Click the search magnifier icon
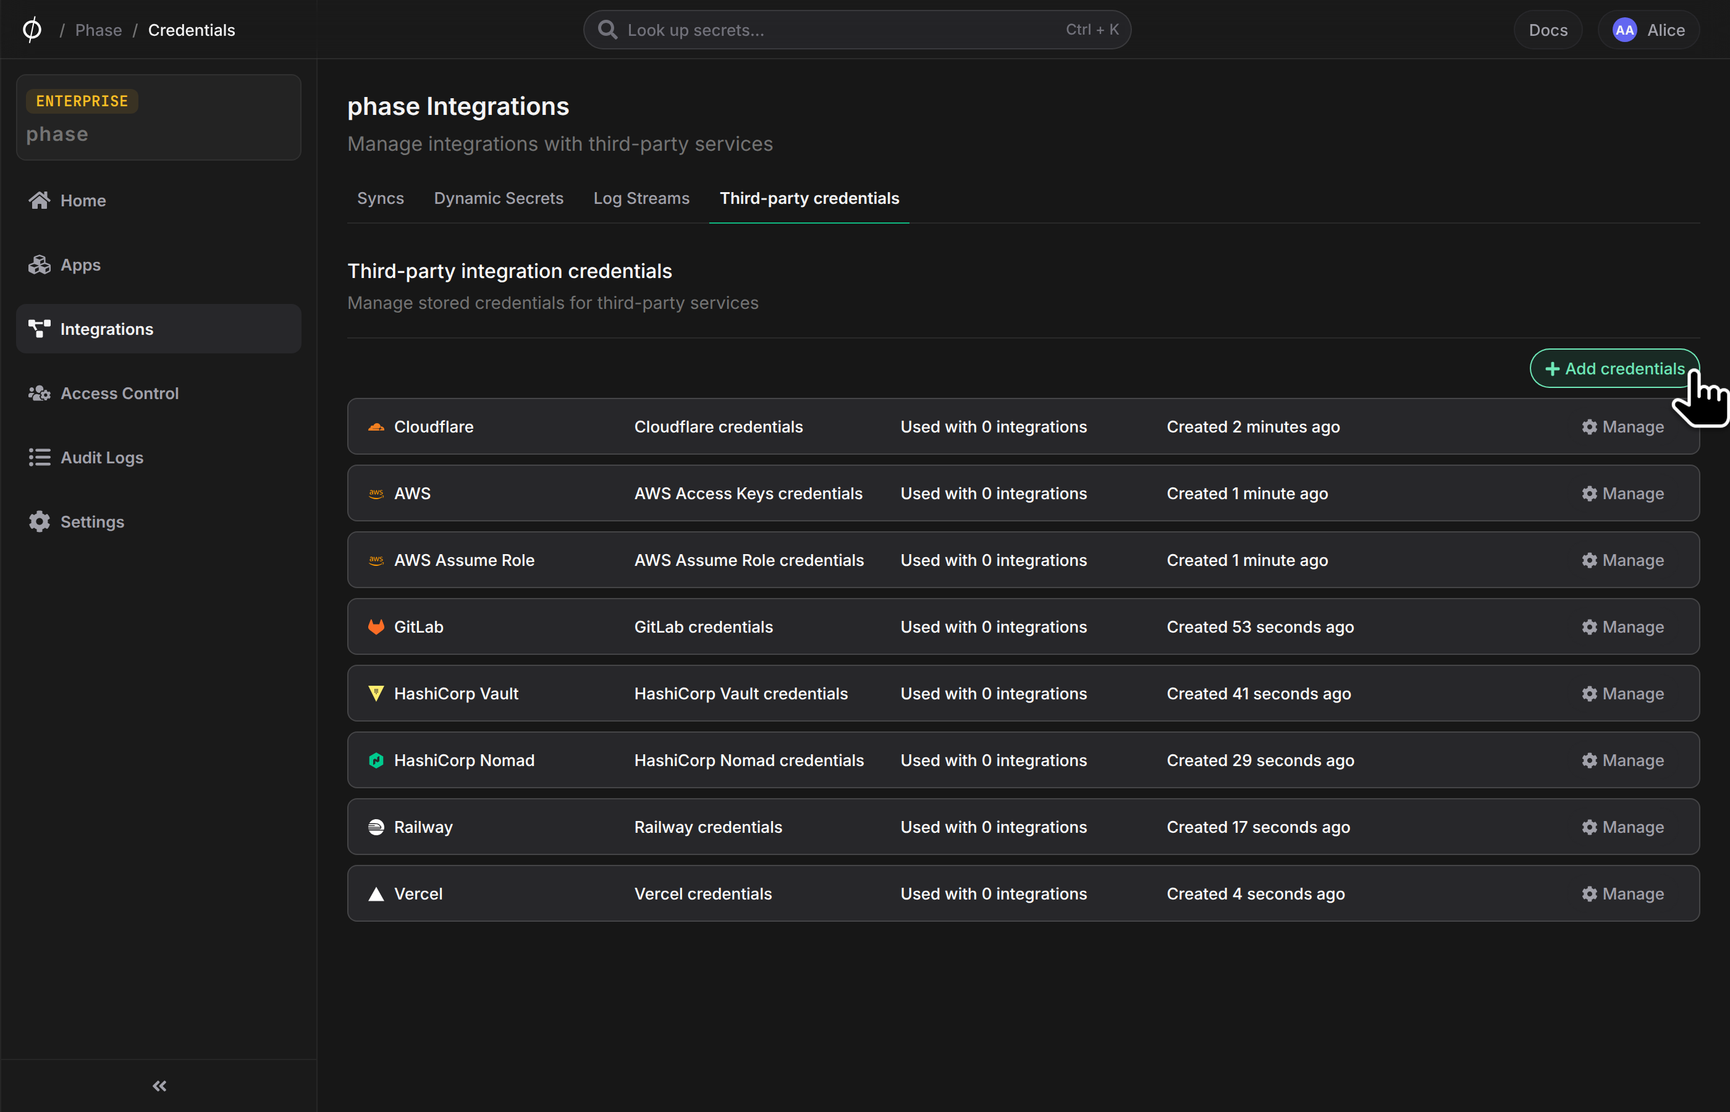 (x=608, y=30)
